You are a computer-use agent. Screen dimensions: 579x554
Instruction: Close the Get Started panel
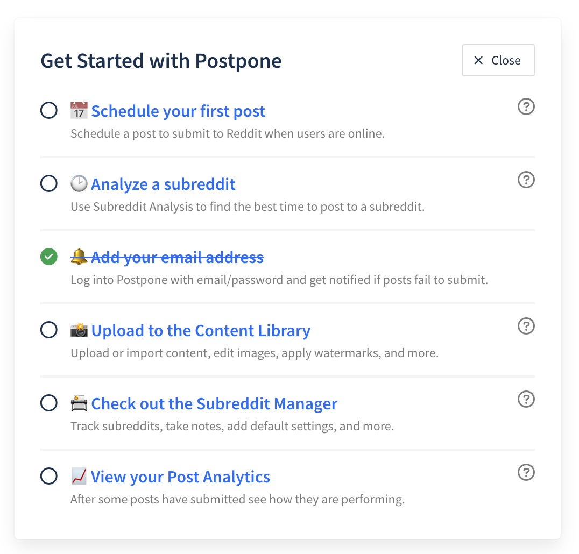(498, 60)
